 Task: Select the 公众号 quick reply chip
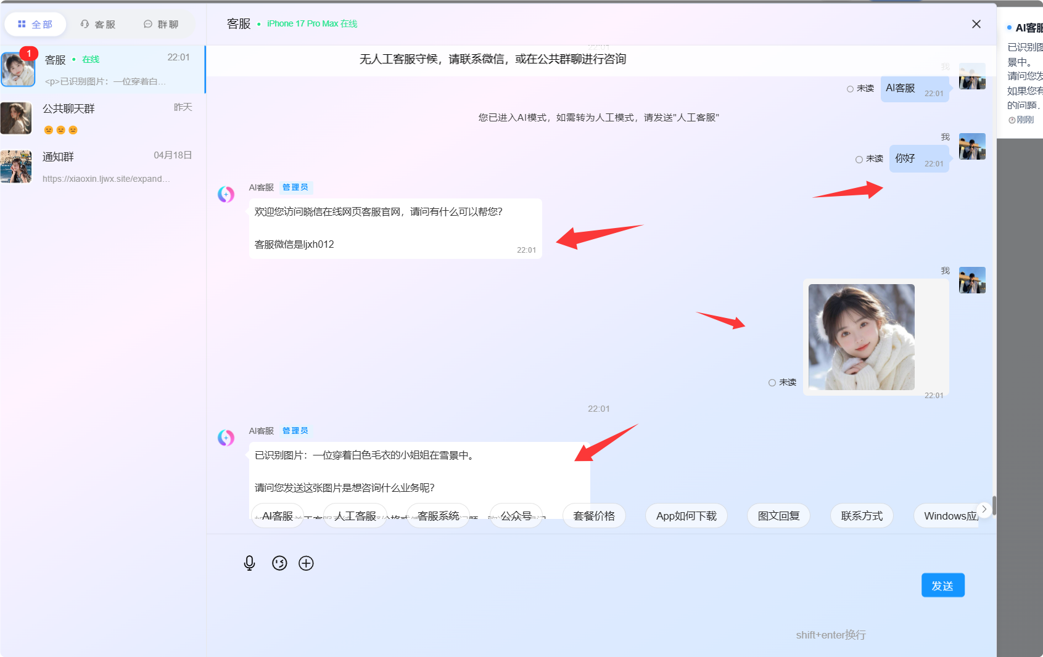pyautogui.click(x=516, y=516)
